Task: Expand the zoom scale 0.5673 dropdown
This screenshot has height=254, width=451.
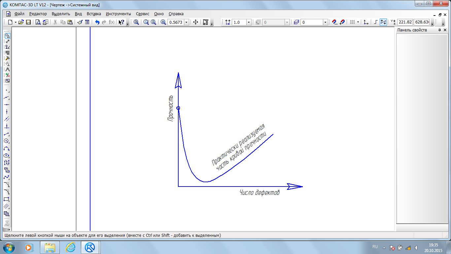Action: (187, 22)
